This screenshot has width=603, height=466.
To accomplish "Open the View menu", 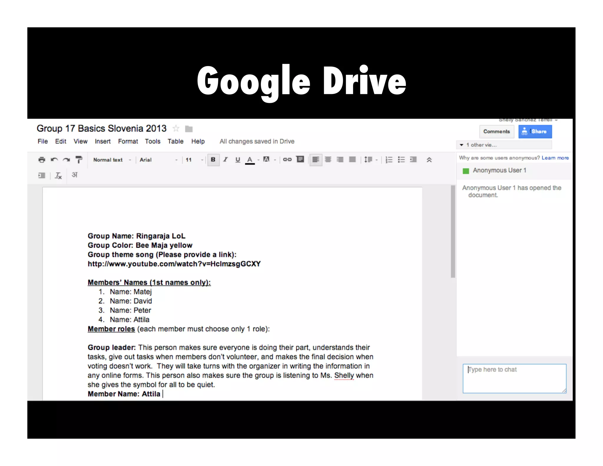I will 81,141.
